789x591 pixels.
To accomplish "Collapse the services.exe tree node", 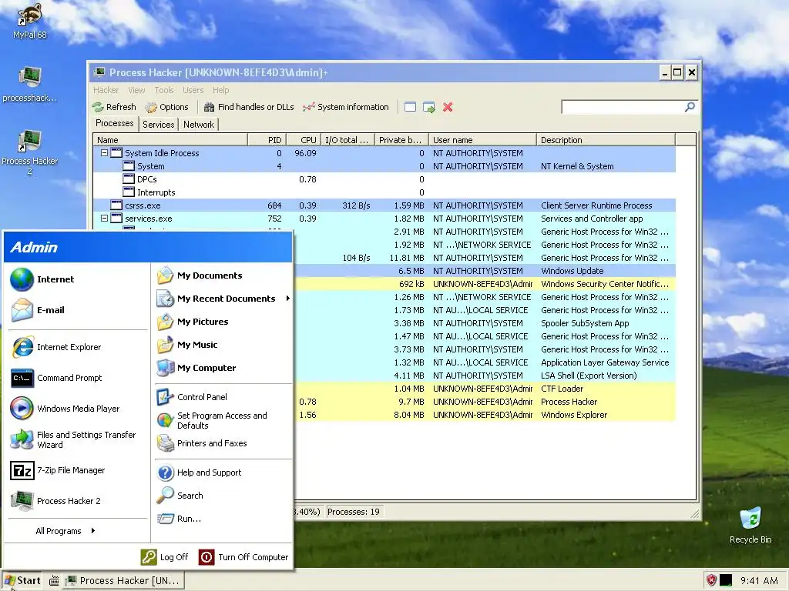I will [104, 218].
